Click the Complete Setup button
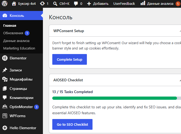Image resolution: width=181 pixels, height=134 pixels. (x=69, y=59)
